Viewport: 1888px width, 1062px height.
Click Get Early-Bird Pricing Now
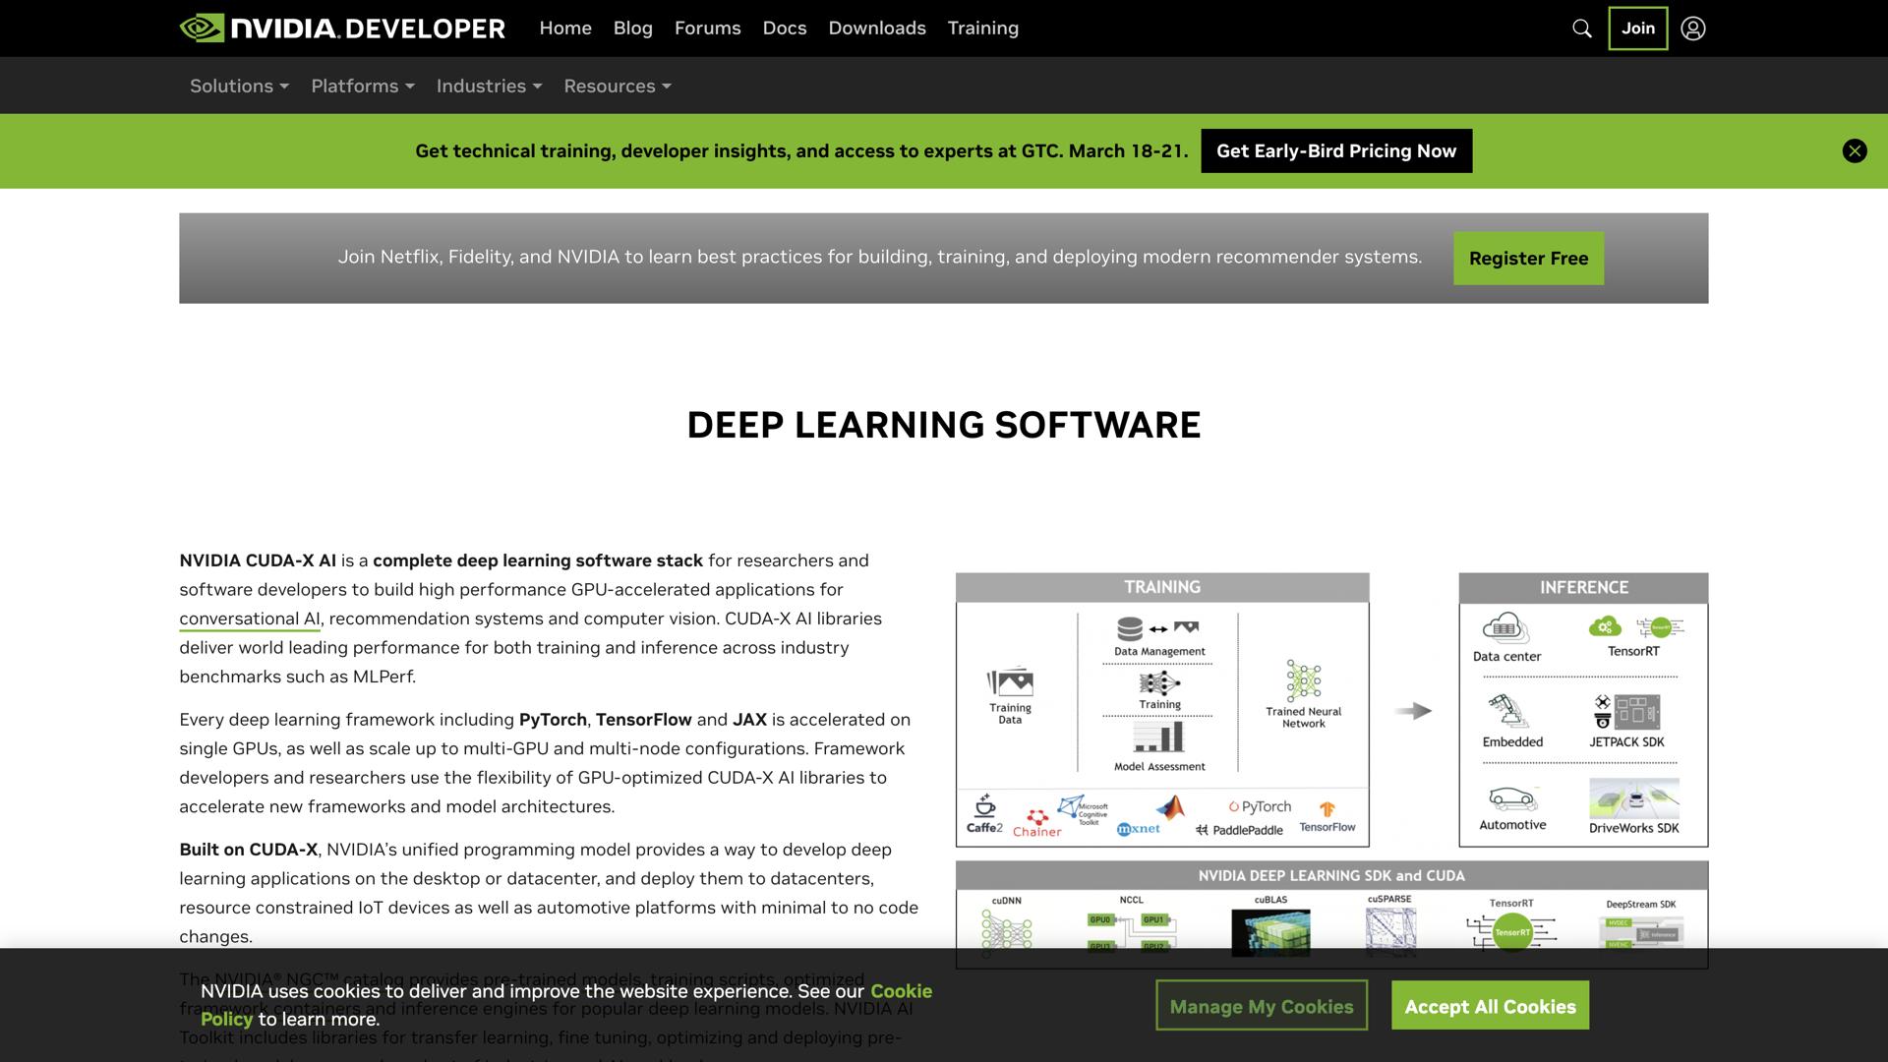click(x=1335, y=150)
